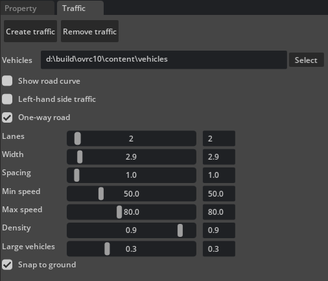328x281 pixels.
Task: Disable the Snap to ground checkbox
Action: 7,265
